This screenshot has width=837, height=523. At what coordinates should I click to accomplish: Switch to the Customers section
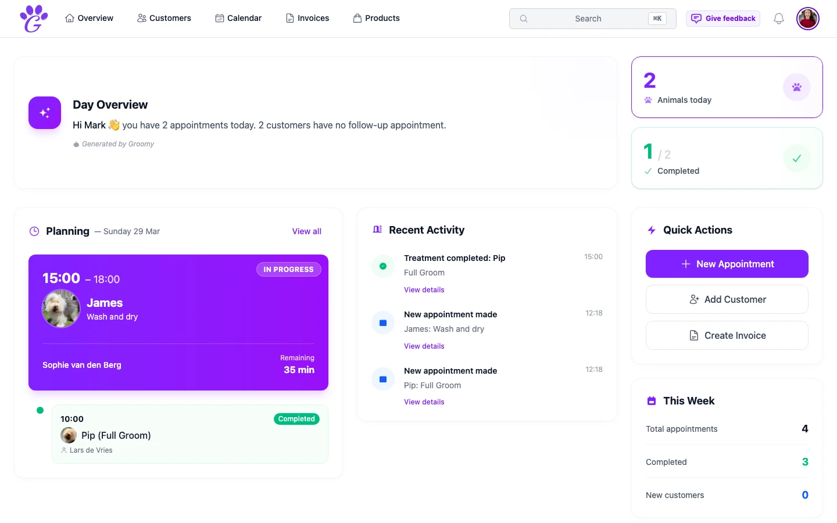click(x=164, y=18)
